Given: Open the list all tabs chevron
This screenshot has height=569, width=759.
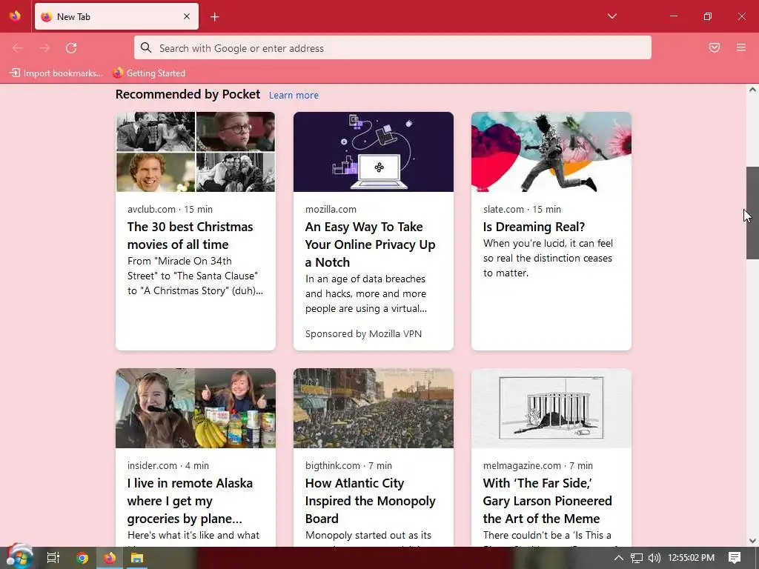Looking at the screenshot, I should coord(611,16).
